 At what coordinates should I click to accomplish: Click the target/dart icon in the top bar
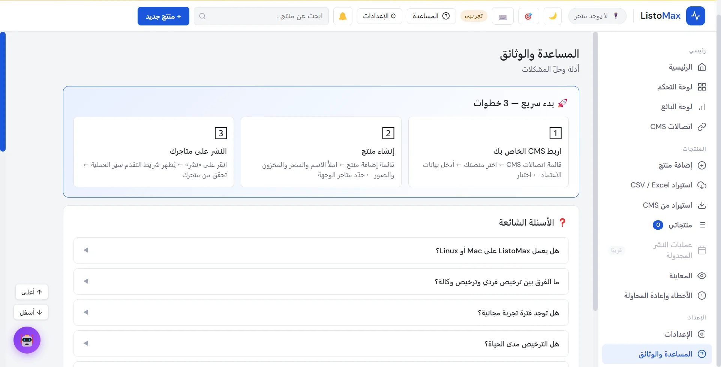[x=529, y=16]
